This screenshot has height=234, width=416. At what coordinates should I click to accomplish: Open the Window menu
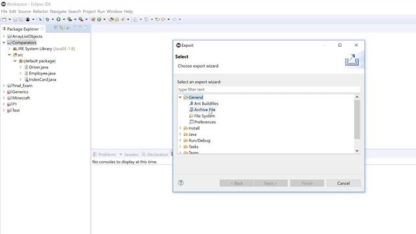tap(114, 12)
